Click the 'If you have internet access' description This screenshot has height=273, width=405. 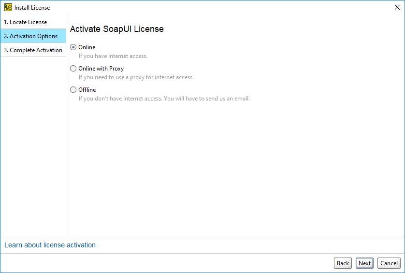click(x=113, y=56)
